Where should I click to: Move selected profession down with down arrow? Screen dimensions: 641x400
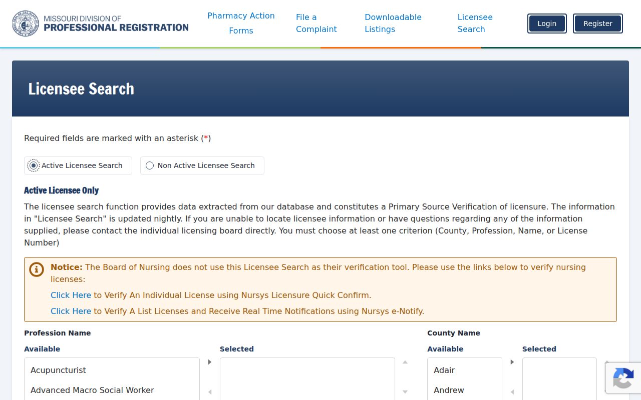[405, 392]
